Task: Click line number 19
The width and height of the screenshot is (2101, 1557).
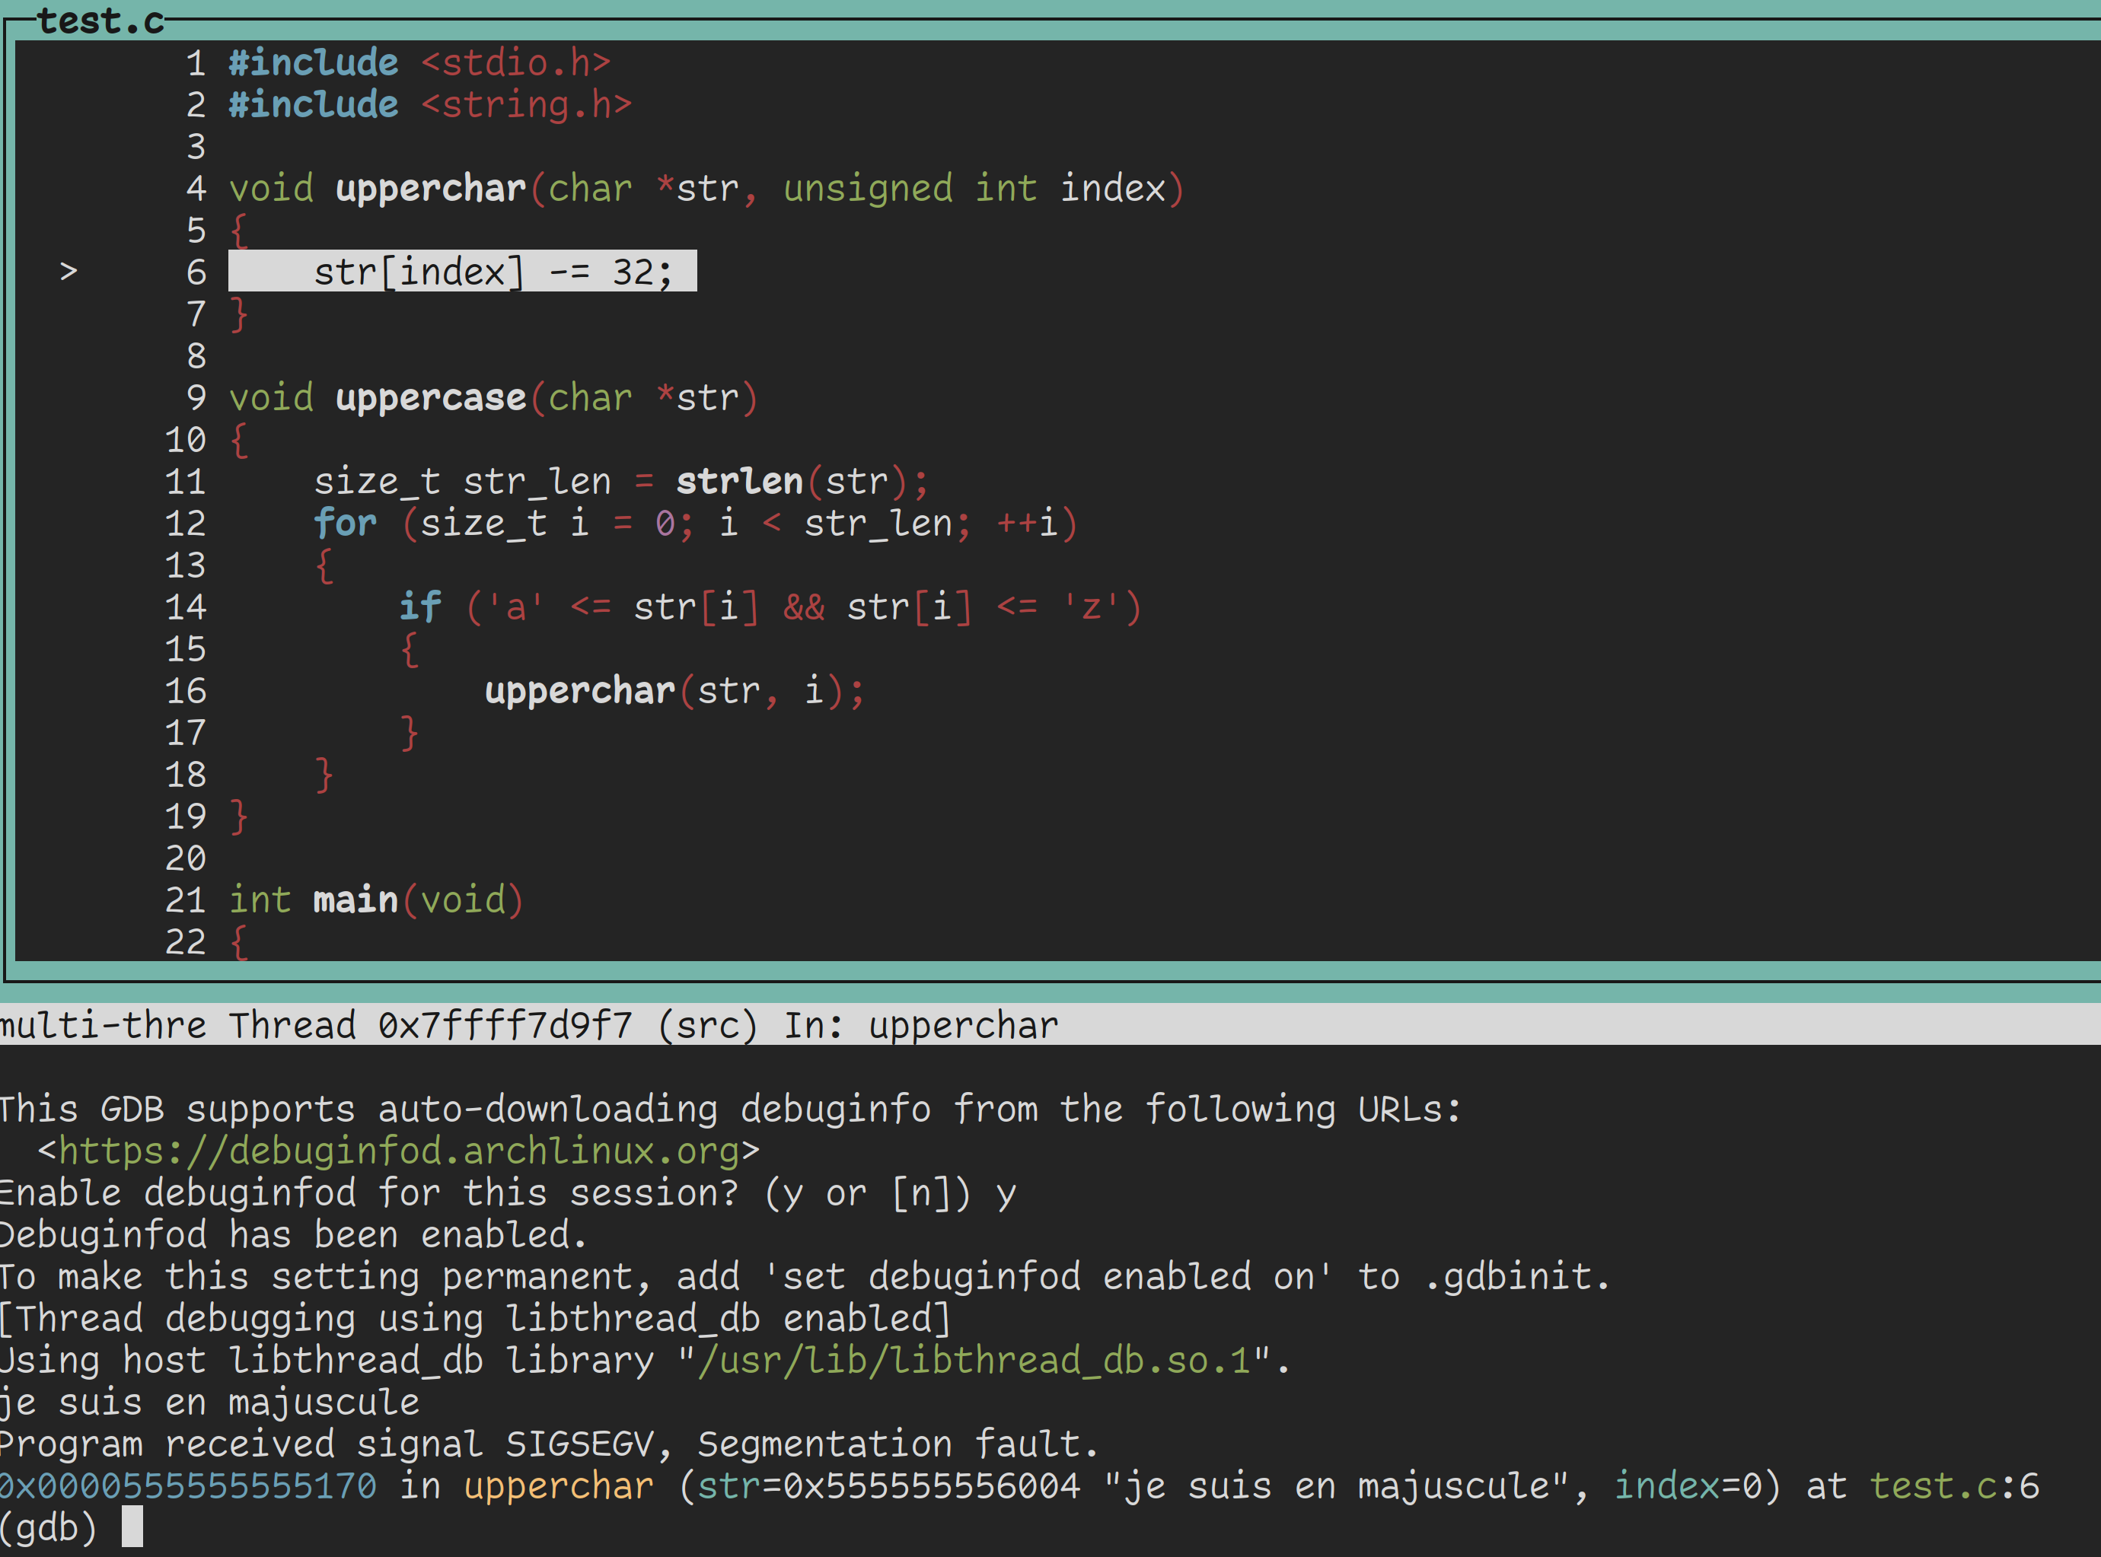Action: coord(186,817)
